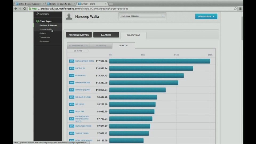This screenshot has width=256, height=144.
Task: Open the Rising Interest Rates motif link
Action: (85, 61)
